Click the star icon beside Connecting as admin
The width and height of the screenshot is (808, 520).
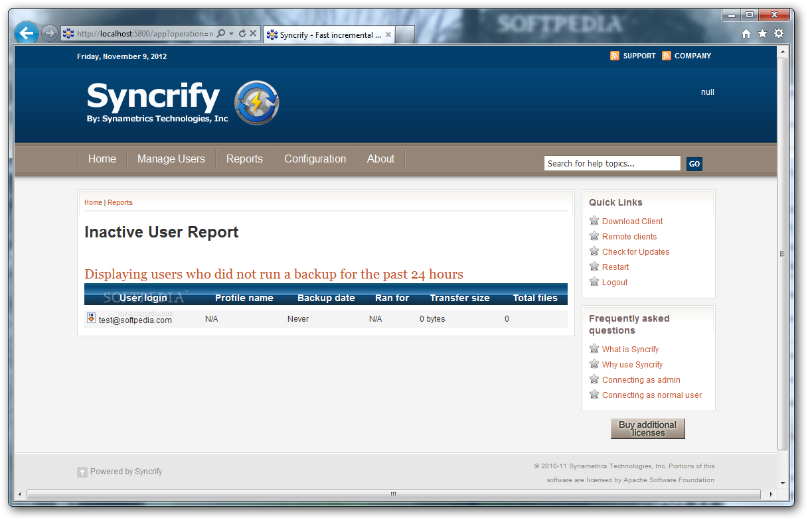(x=594, y=379)
